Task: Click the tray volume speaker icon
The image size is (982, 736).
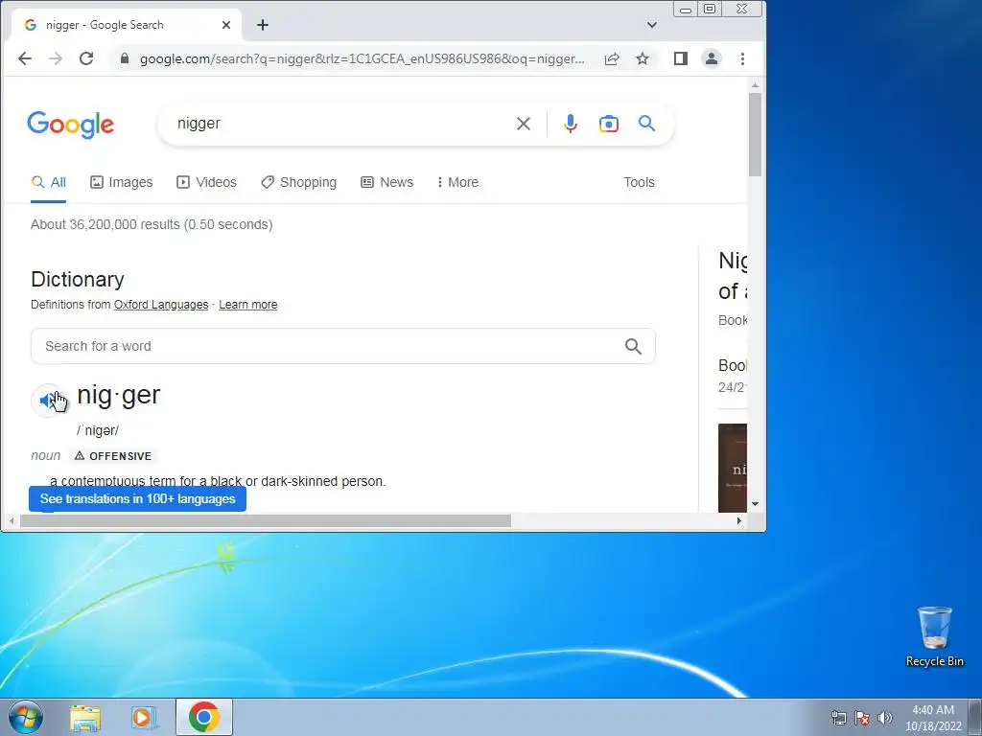Action: [x=885, y=718]
